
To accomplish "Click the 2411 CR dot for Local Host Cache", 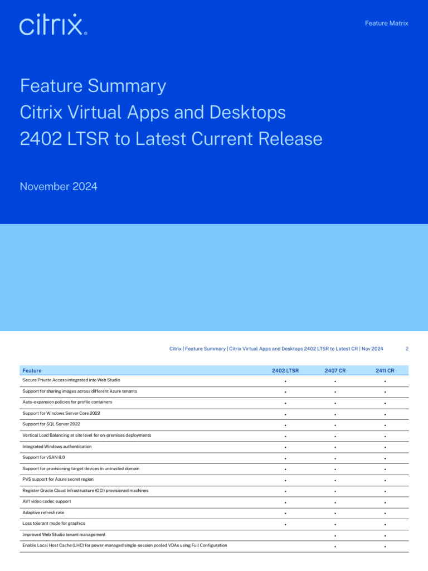I will [x=385, y=546].
